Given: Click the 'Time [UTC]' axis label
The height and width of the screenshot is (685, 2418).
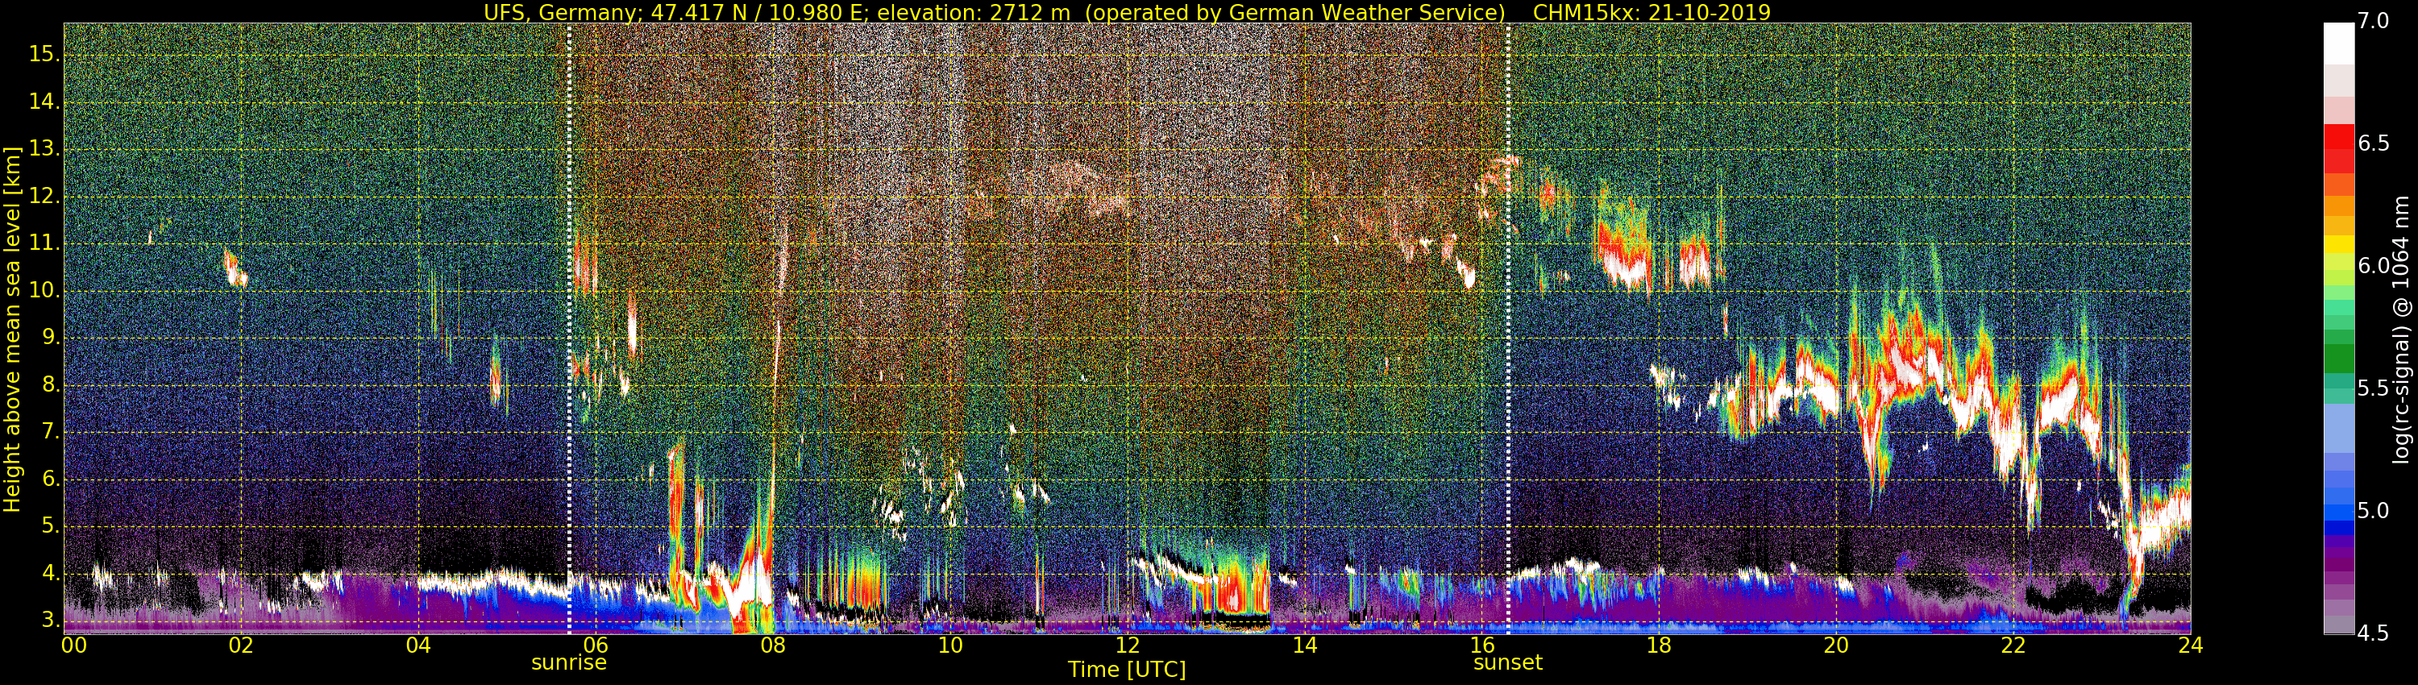Looking at the screenshot, I should pyautogui.click(x=1127, y=670).
